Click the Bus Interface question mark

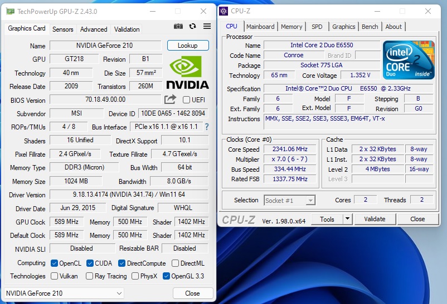point(207,127)
